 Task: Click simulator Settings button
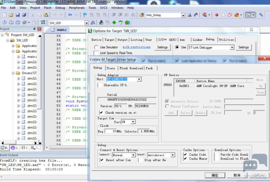163,47
